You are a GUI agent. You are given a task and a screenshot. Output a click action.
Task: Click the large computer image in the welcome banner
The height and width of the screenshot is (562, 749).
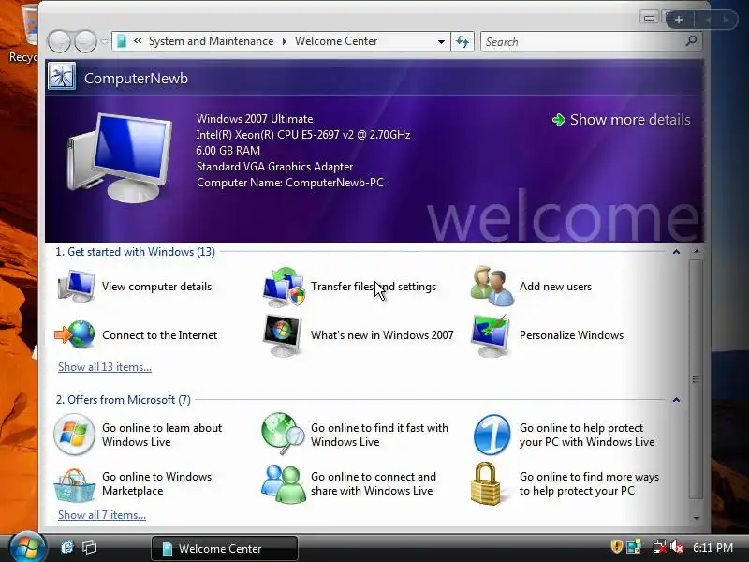120,157
